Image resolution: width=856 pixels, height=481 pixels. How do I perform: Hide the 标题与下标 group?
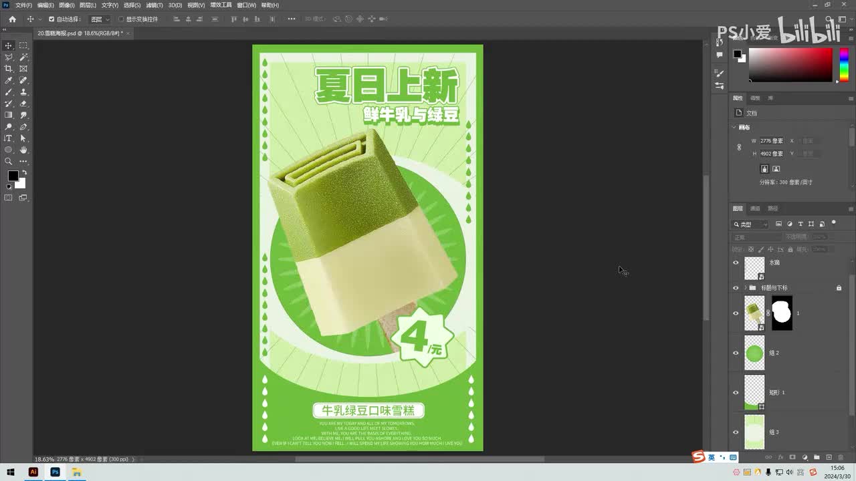click(736, 288)
